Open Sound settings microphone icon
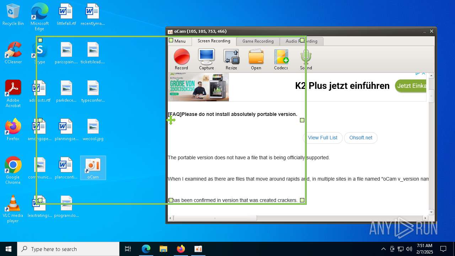Screen dimensions: 455x256 (306, 59)
